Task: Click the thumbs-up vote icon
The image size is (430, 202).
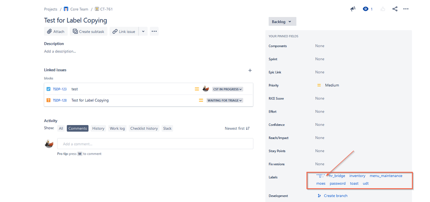Action: (x=383, y=9)
